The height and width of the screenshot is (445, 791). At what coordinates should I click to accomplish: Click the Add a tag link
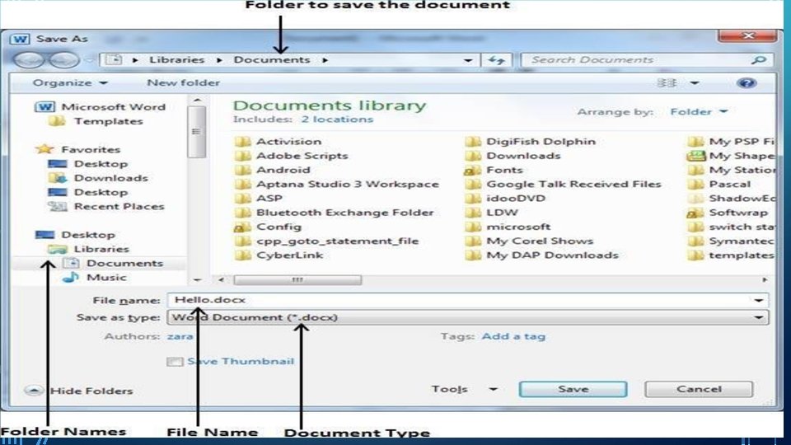point(513,336)
